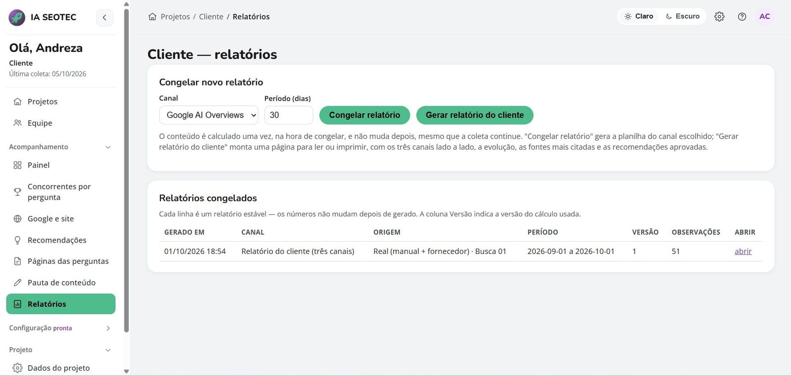Open Equipe in the sidebar
Screen dimensions: 791x376
pos(61,123)
